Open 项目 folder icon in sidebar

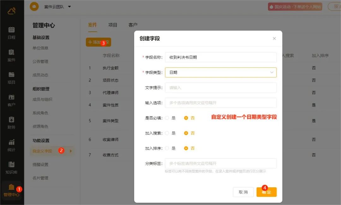[11, 75]
